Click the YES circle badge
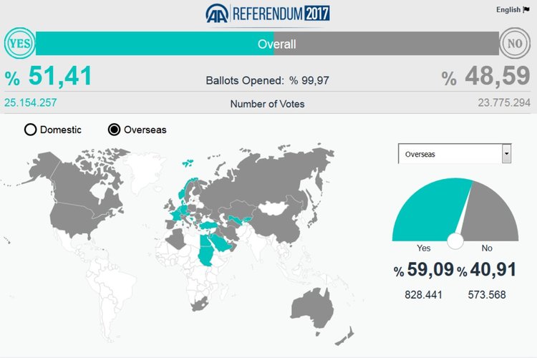Viewport: 537px width, 358px height. click(19, 44)
